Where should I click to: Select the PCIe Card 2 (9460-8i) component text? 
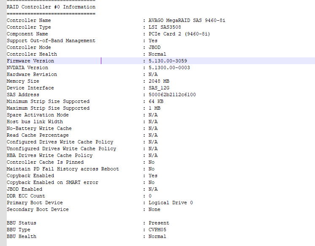(x=179, y=34)
